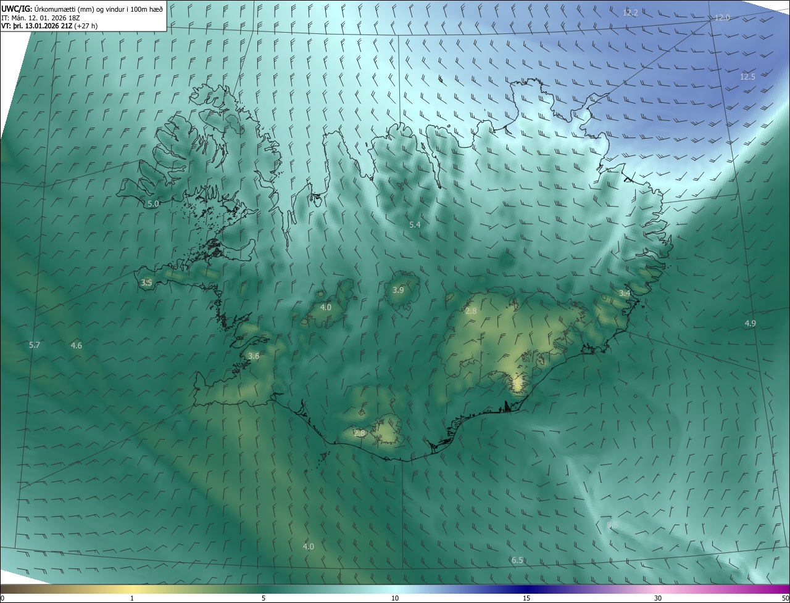Select the 4.0 value on the glacier beside 3.9
The height and width of the screenshot is (603, 790).
tap(325, 307)
